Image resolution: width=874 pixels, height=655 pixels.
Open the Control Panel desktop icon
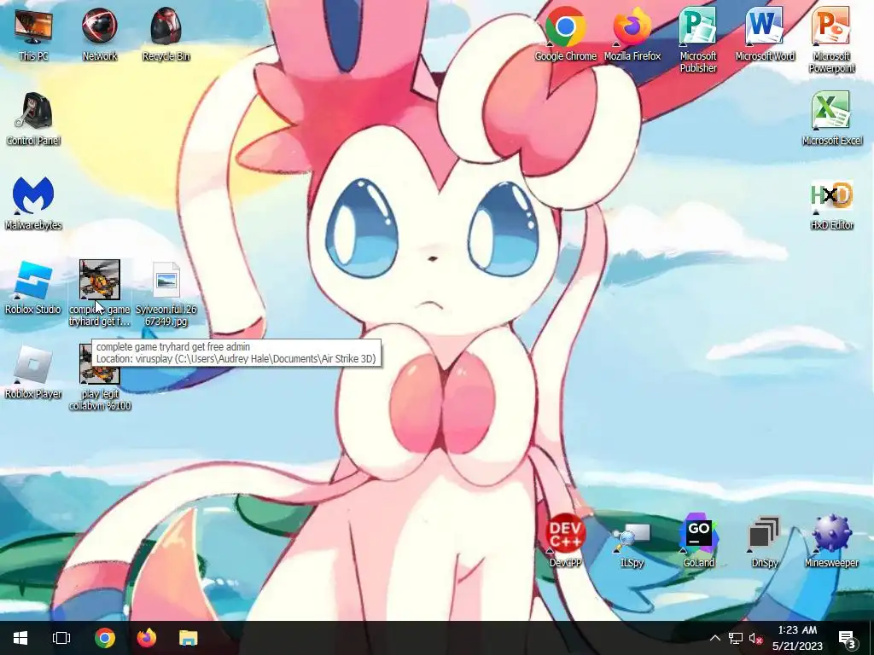click(33, 119)
